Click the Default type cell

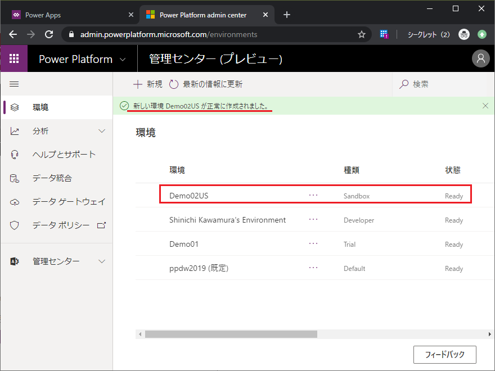(354, 269)
